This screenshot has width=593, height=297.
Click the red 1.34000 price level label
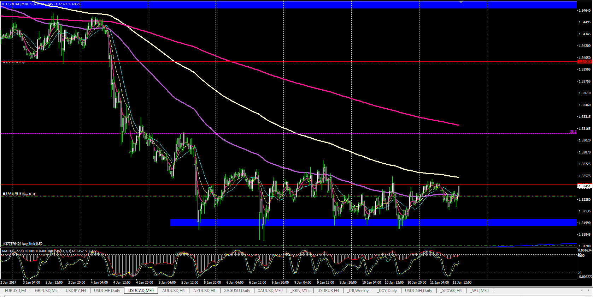pos(585,62)
